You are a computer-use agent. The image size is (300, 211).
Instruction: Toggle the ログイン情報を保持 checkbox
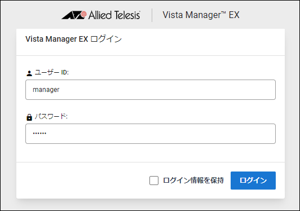154,181
